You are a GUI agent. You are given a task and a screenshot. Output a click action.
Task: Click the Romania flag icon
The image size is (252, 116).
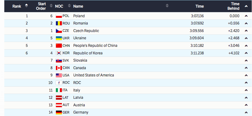59,23
